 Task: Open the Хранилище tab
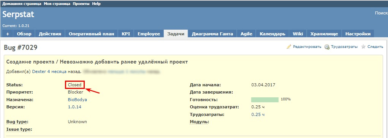324,34
